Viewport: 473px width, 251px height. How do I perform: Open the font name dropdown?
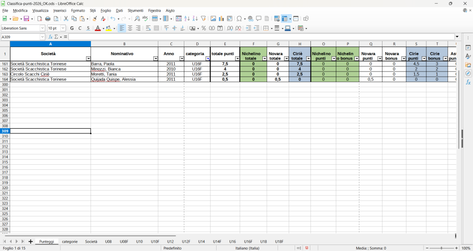pos(43,28)
